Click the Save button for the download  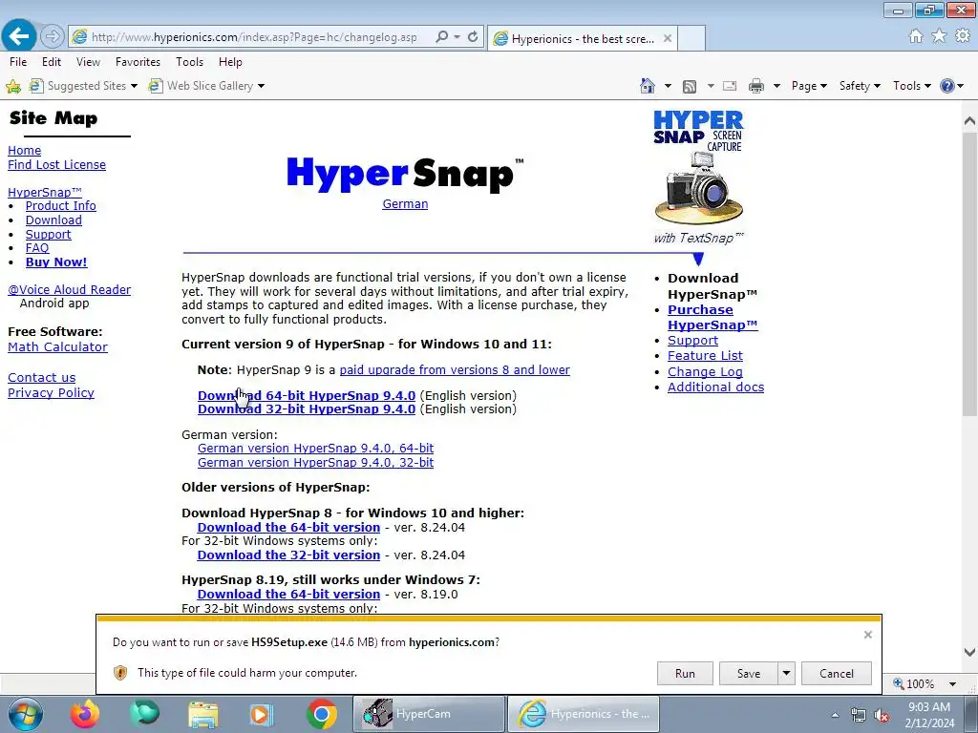tap(749, 673)
